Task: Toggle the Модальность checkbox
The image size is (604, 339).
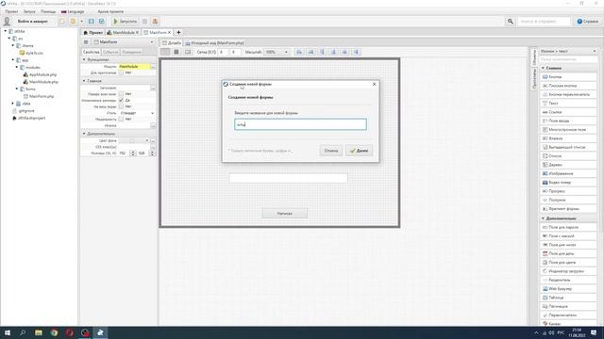Action: point(121,120)
